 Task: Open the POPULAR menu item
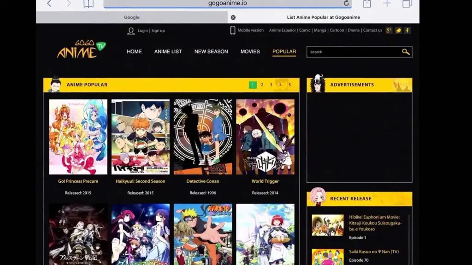click(284, 52)
